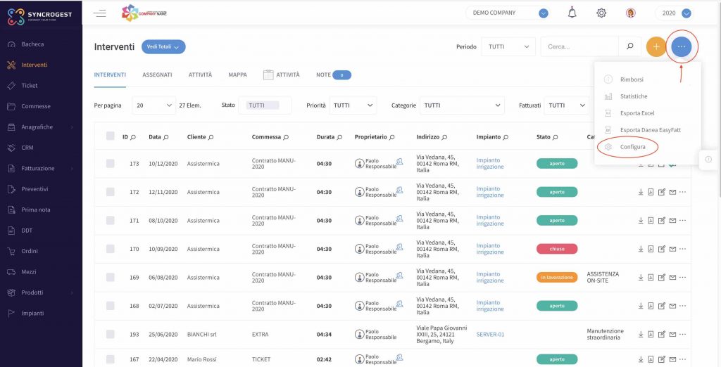Click the search magnifier icon
This screenshot has width=721, height=367.
pyautogui.click(x=630, y=46)
